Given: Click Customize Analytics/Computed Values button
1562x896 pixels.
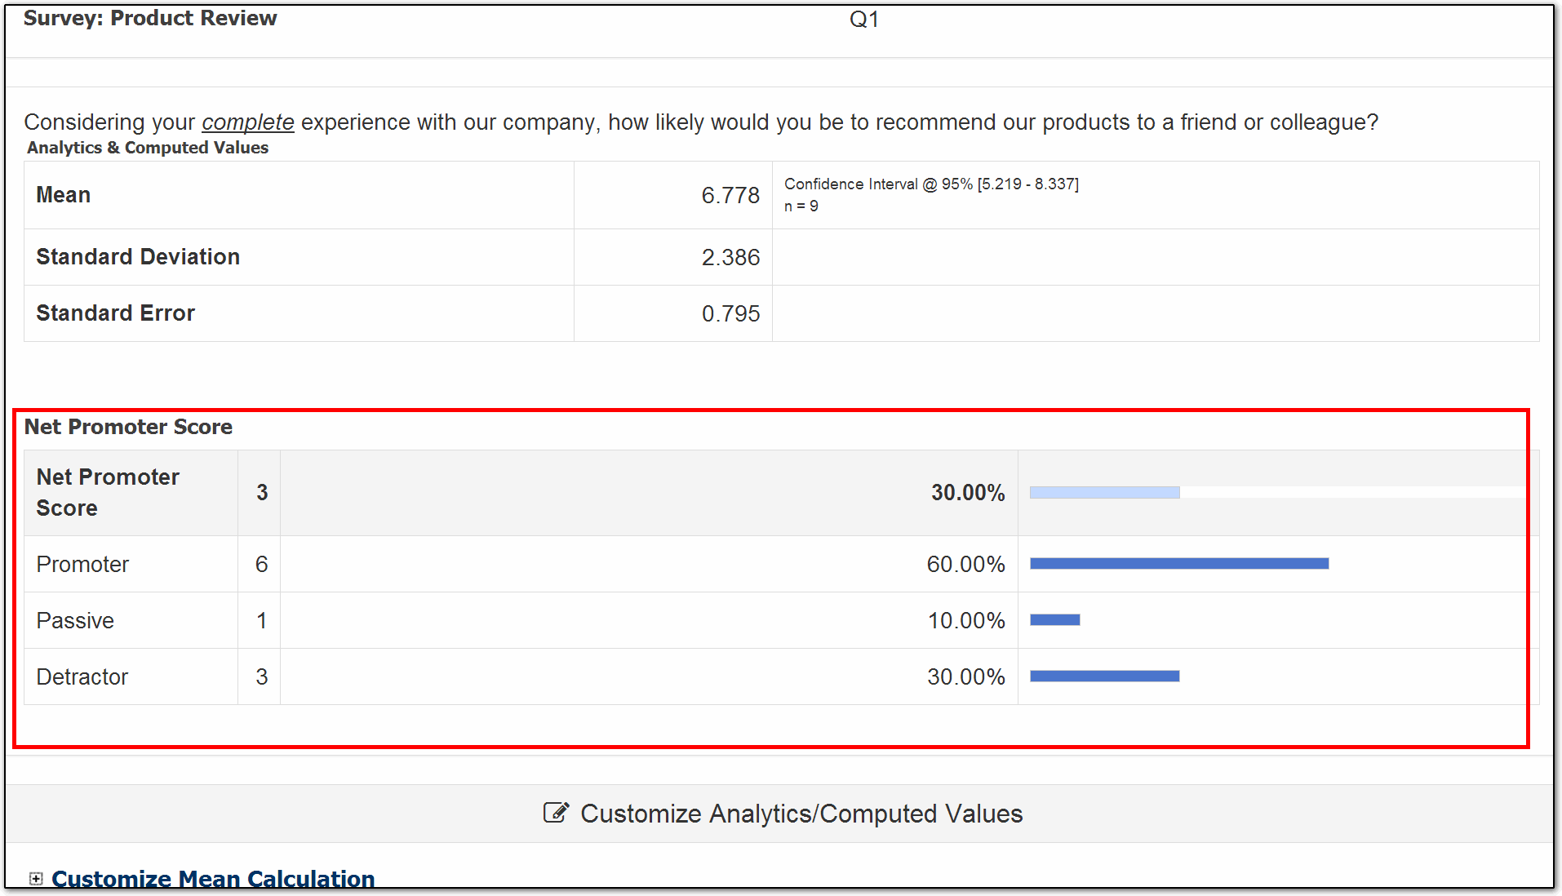Looking at the screenshot, I should (783, 814).
